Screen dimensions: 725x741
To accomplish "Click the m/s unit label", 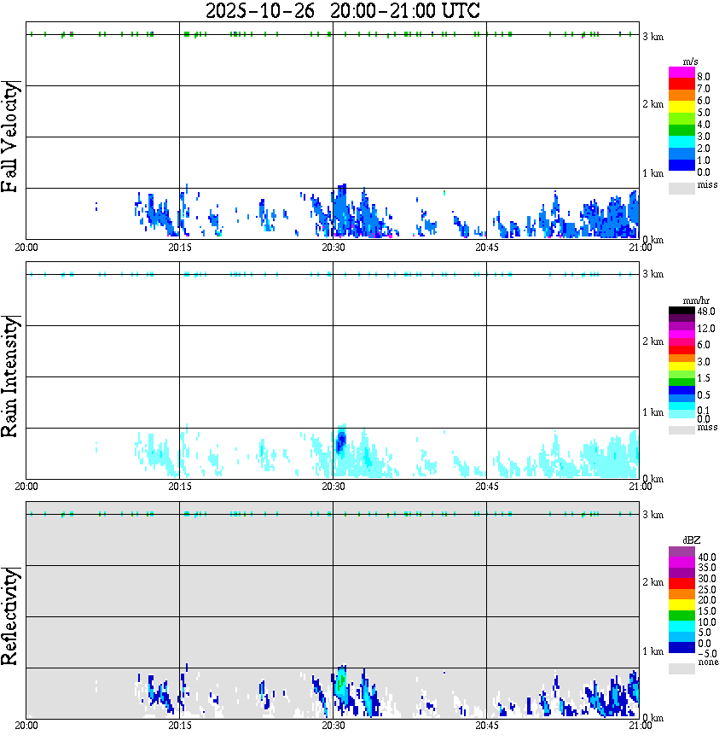I will pos(690,61).
